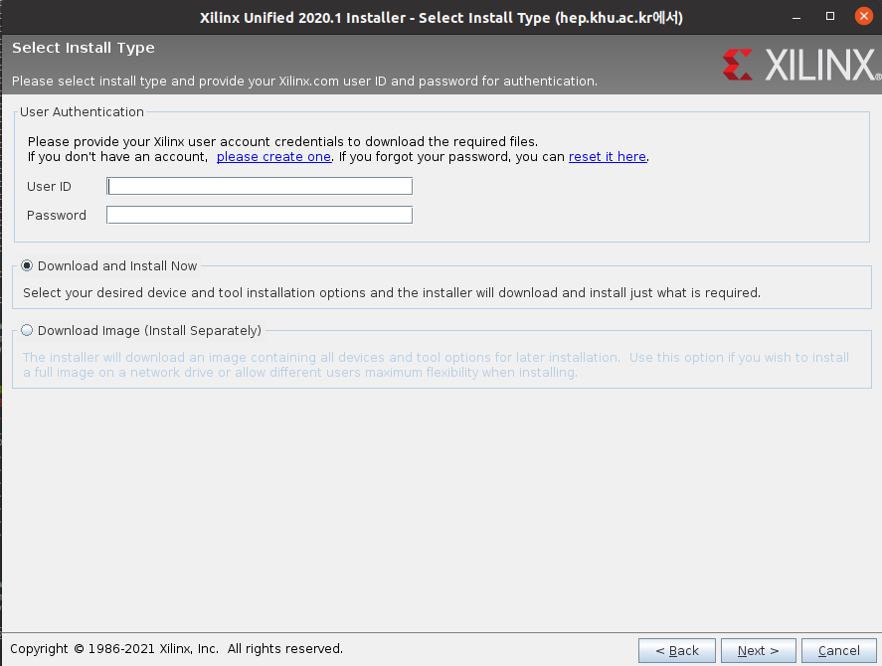Select the Download and Install Now radio button
Screen dimensions: 882x666
[27, 265]
